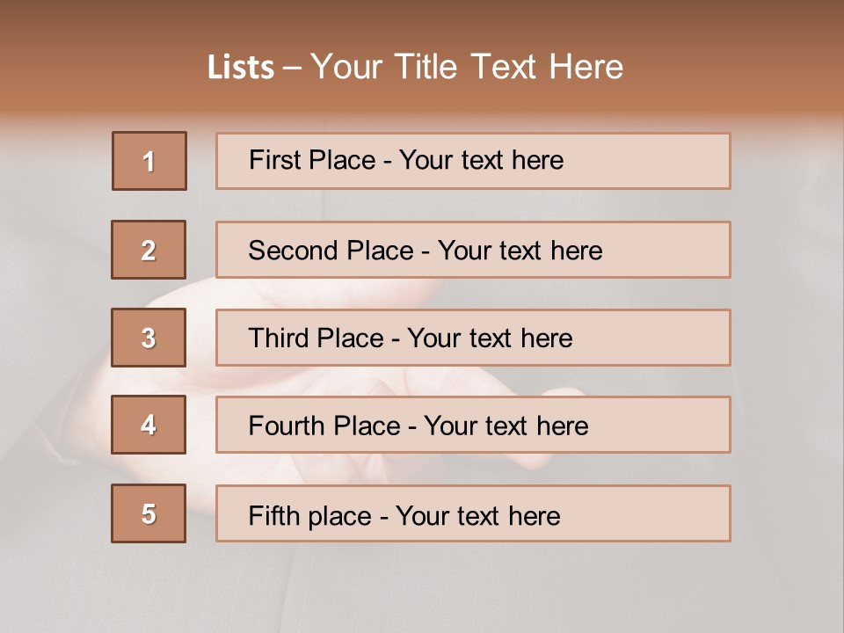
Task: Click the number 1 box
Action: pos(149,161)
